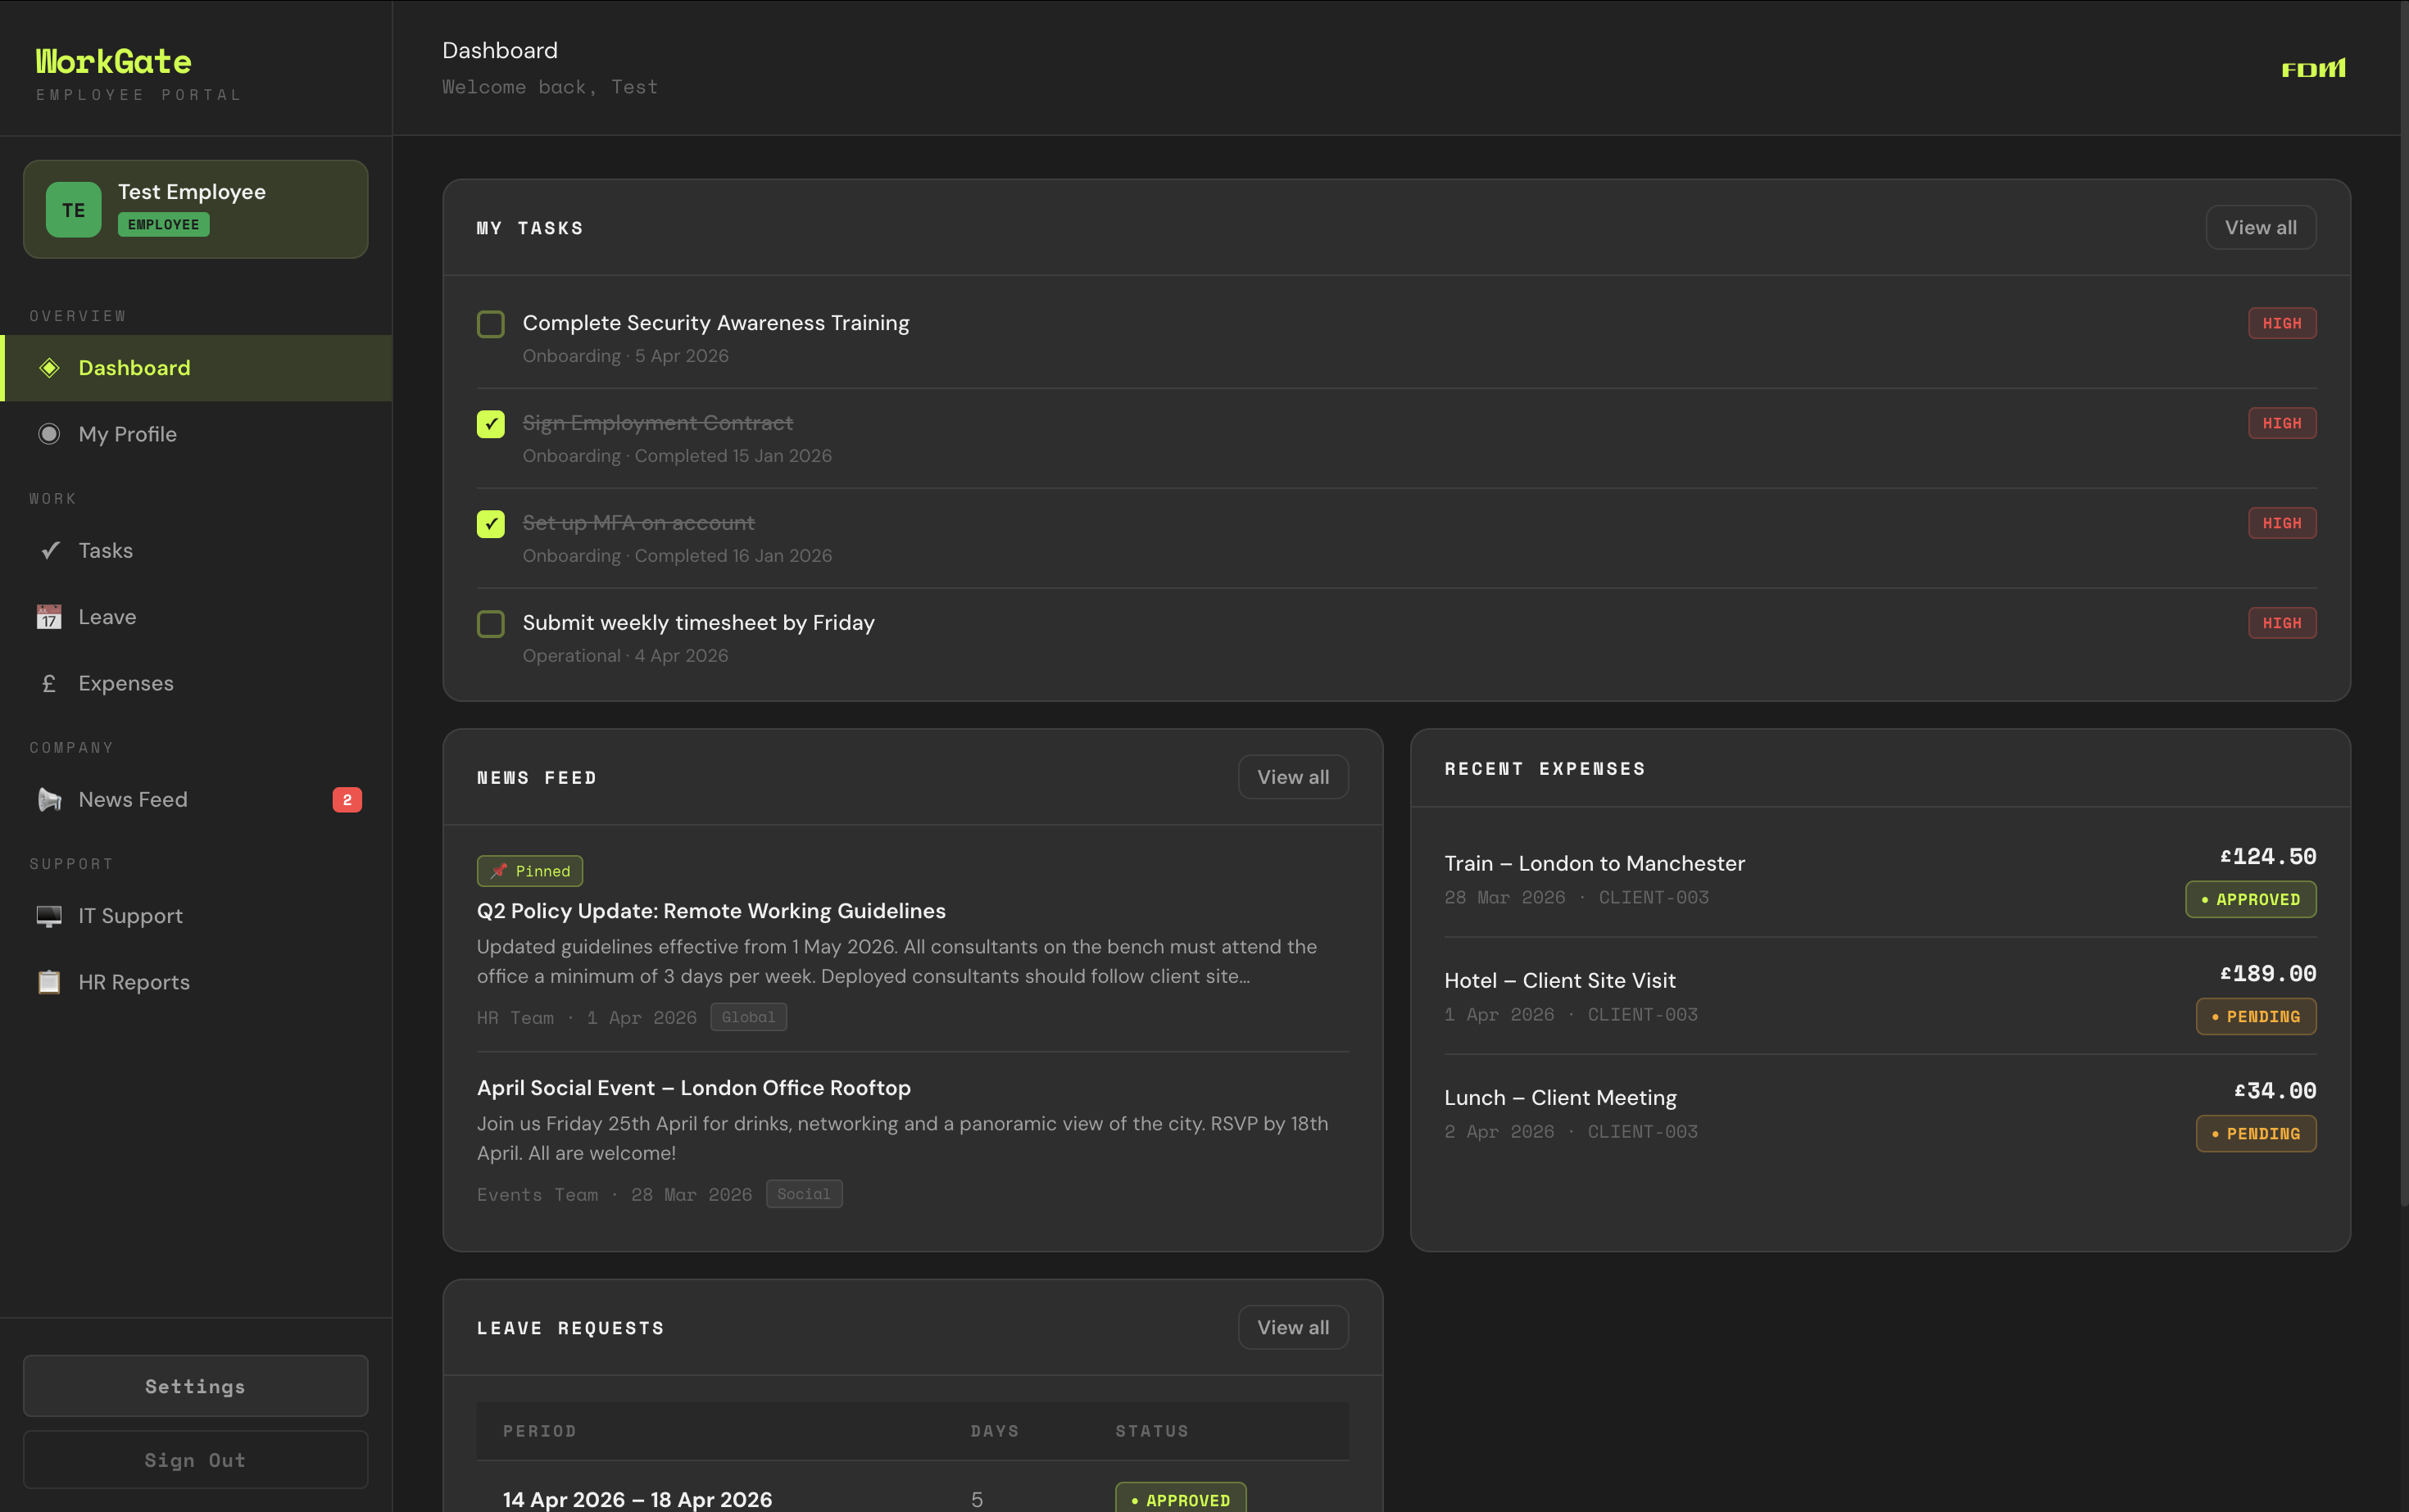Click DAYS column header

(996, 1431)
